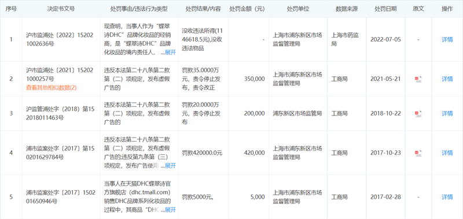Click the date 2017-10-23

385,153
